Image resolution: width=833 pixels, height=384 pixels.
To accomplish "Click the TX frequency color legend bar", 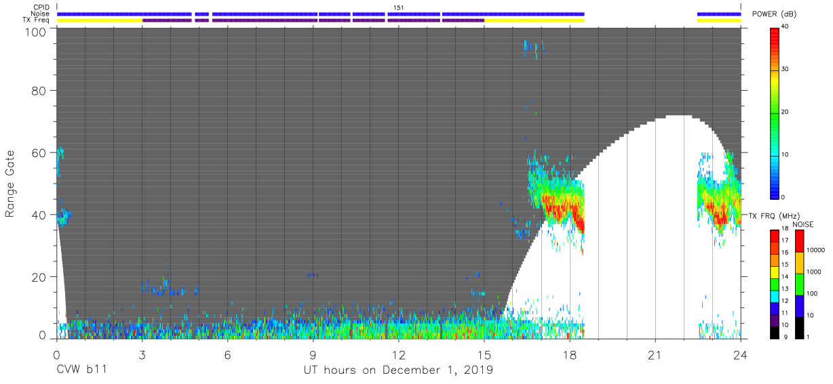I will tap(775, 284).
